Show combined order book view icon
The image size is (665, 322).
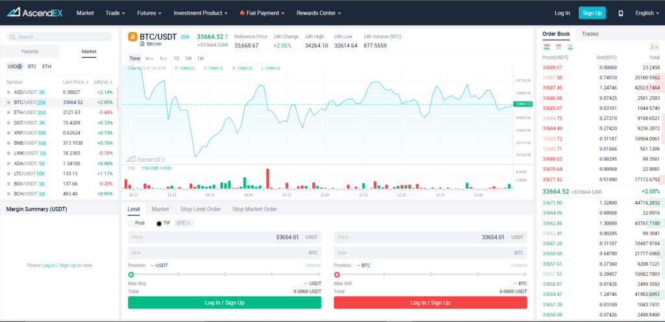(547, 47)
